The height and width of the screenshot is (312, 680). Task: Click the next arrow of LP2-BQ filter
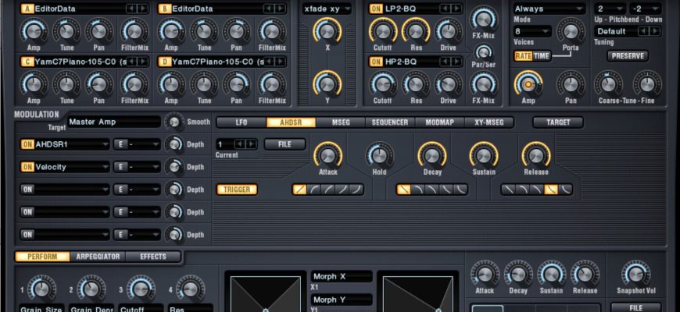pos(456,9)
